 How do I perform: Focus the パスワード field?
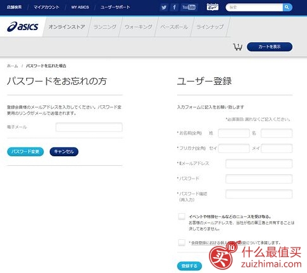pos(259,179)
